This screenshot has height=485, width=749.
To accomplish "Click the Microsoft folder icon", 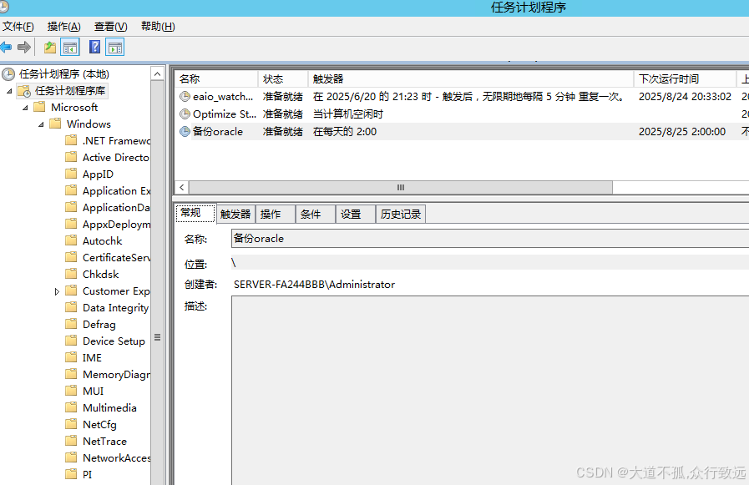I will [39, 107].
